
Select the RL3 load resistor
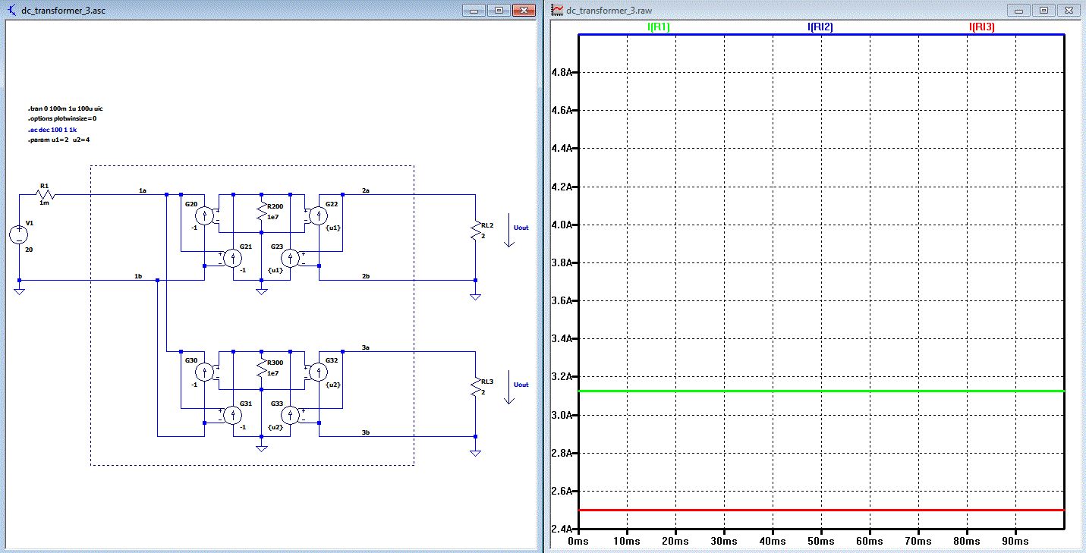point(475,387)
